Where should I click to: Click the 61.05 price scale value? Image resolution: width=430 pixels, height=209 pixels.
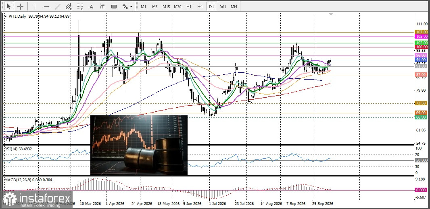[x=421, y=130]
